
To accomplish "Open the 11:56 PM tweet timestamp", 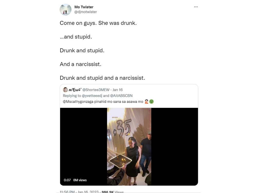I will tap(67, 192).
